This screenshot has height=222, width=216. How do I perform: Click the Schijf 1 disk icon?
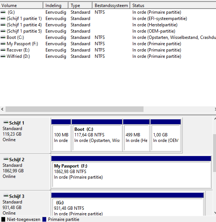pos(6,122)
